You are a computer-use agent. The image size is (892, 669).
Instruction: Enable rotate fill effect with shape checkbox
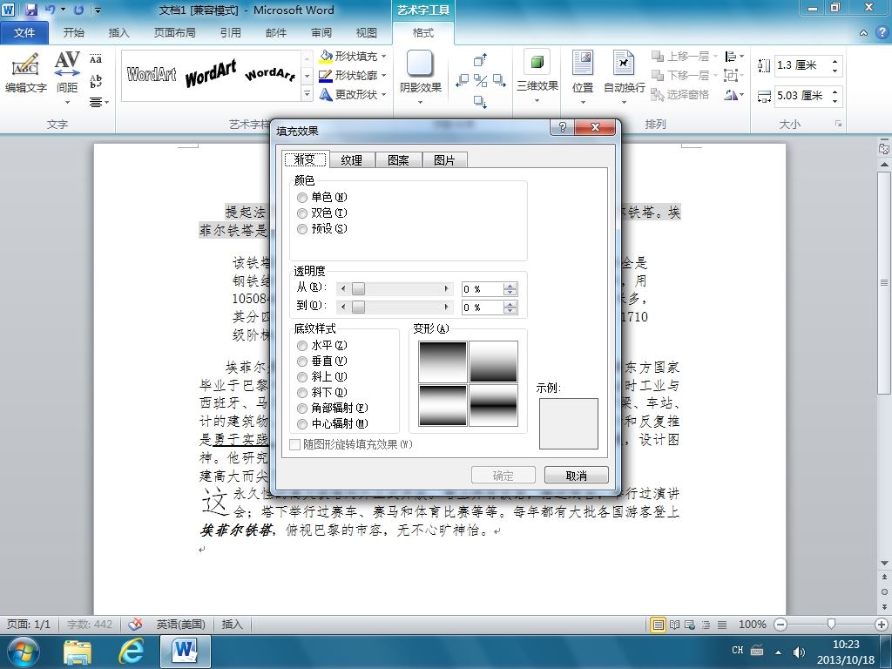click(294, 445)
